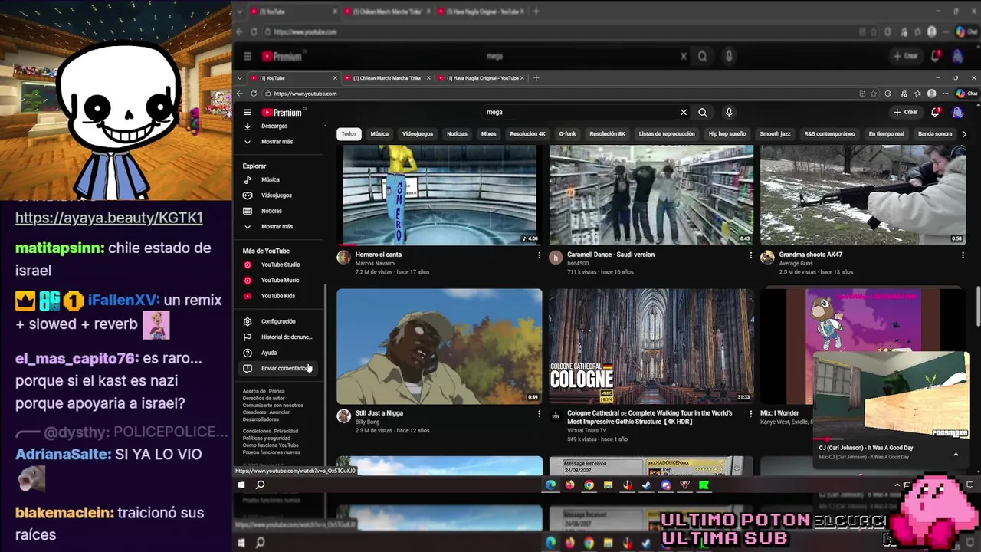Open tab list chevron in front window
Image resolution: width=981 pixels, height=552 pixels.
coord(240,77)
